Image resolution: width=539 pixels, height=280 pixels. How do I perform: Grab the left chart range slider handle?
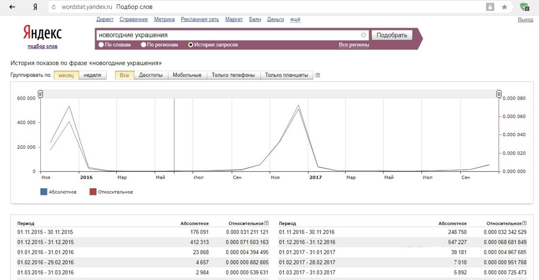point(40,93)
